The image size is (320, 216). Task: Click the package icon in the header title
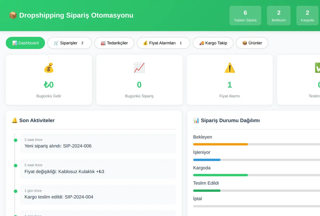13,15
